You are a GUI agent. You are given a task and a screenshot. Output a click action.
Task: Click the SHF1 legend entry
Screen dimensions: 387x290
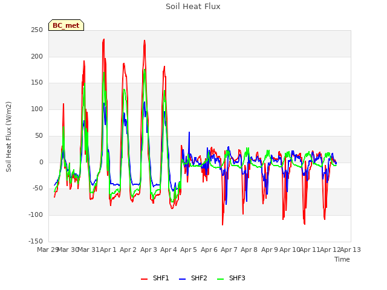coord(155,279)
